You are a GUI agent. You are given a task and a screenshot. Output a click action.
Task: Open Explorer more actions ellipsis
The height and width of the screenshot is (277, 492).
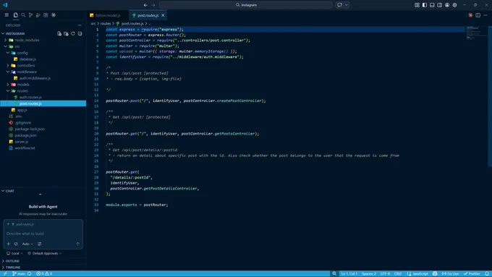80,25
